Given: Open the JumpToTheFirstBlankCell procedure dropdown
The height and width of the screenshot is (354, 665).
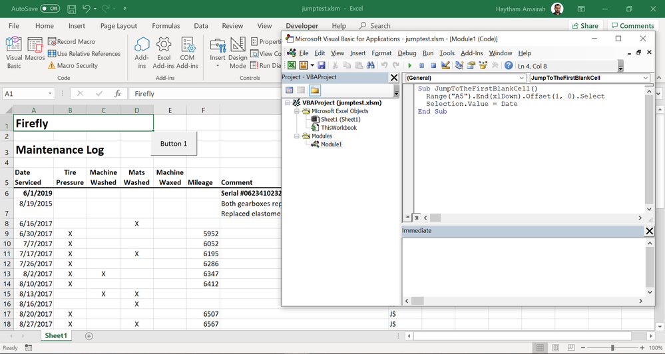Looking at the screenshot, I should click(x=646, y=78).
